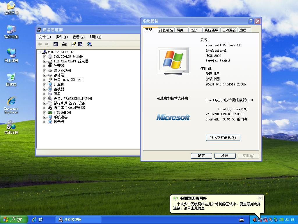Collapse the 2013-20130821LF root node
Viewport: 298px width, 224px height.
(39, 52)
